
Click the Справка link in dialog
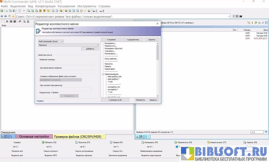(x=40, y=100)
